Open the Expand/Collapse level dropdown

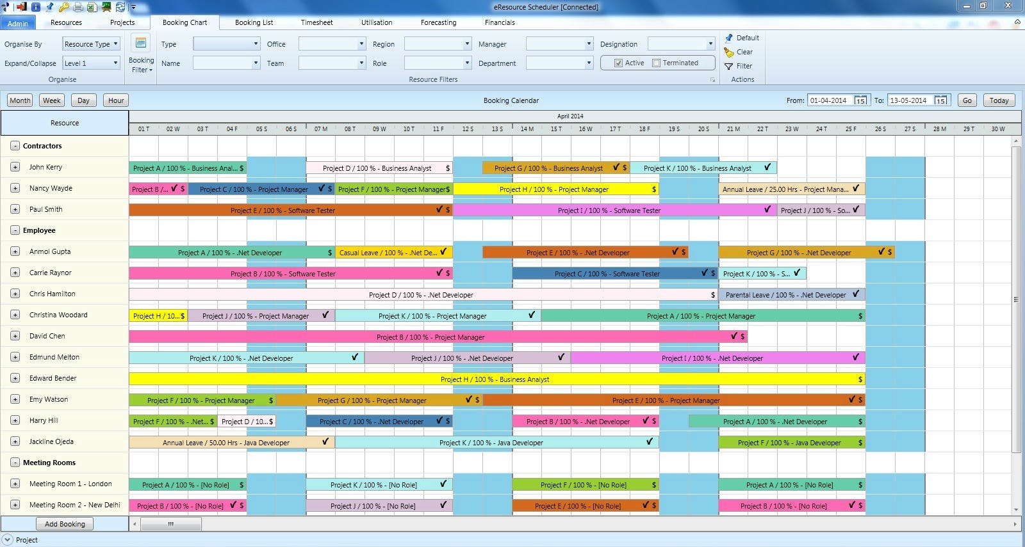pyautogui.click(x=91, y=63)
